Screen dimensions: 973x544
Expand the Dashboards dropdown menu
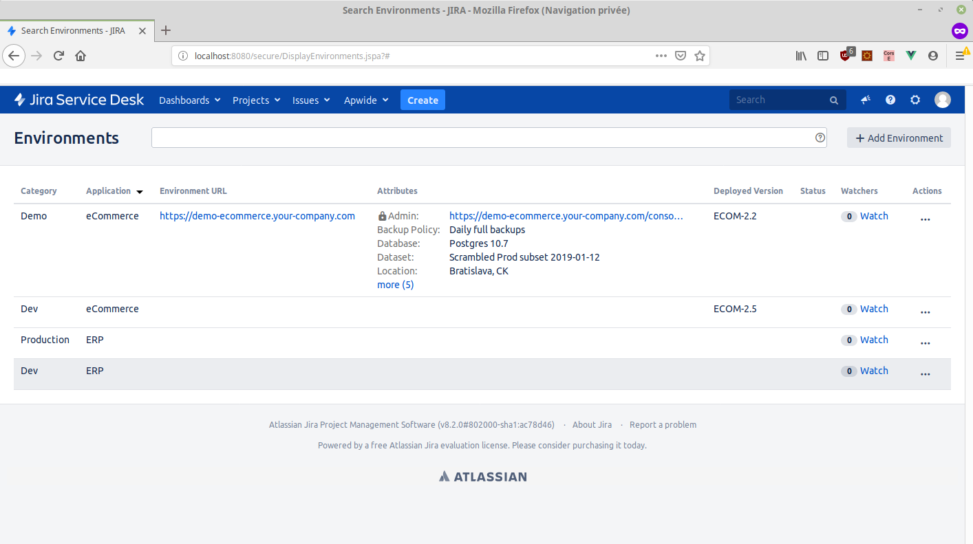click(189, 100)
